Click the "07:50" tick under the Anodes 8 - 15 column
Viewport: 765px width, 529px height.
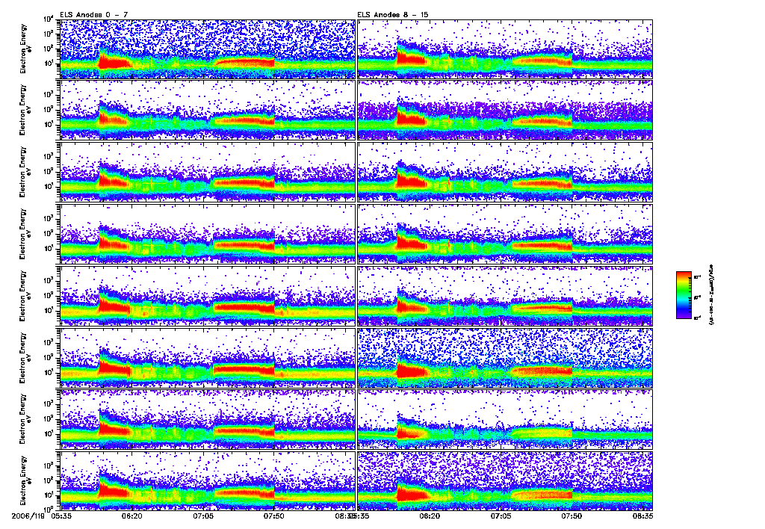(572, 516)
